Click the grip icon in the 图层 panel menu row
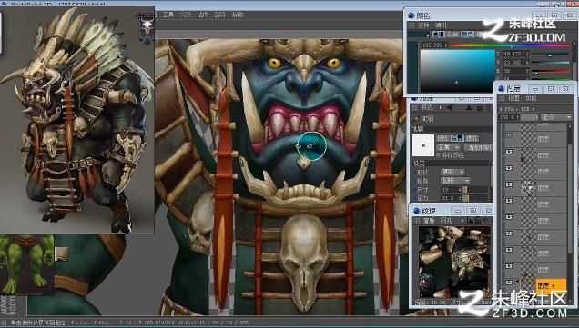The width and height of the screenshot is (579, 328). (x=502, y=98)
